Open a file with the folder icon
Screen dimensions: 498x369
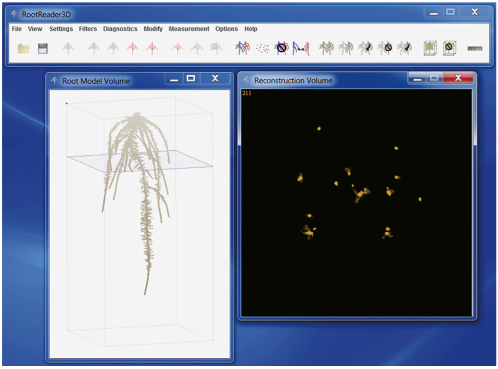point(23,49)
